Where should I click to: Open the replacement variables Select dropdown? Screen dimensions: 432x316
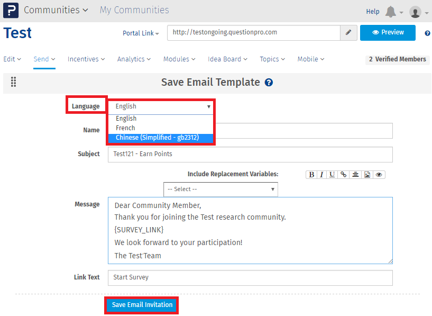pos(220,189)
